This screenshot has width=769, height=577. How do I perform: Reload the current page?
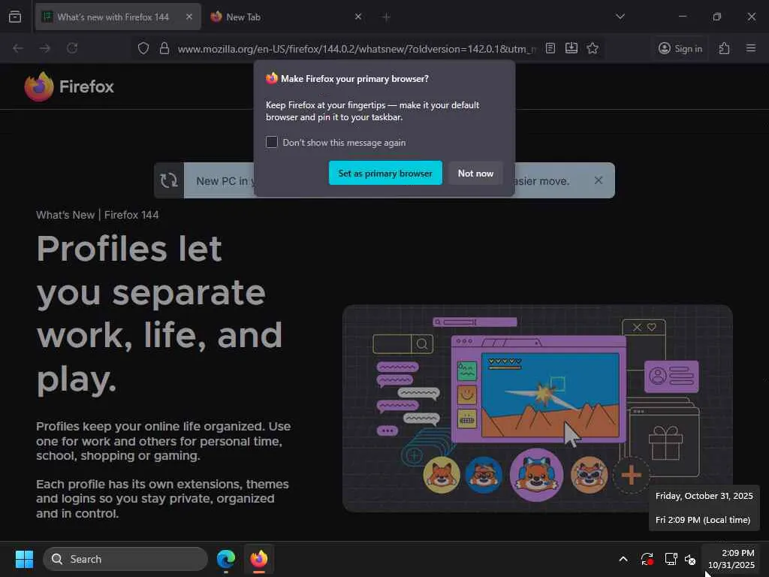(72, 48)
